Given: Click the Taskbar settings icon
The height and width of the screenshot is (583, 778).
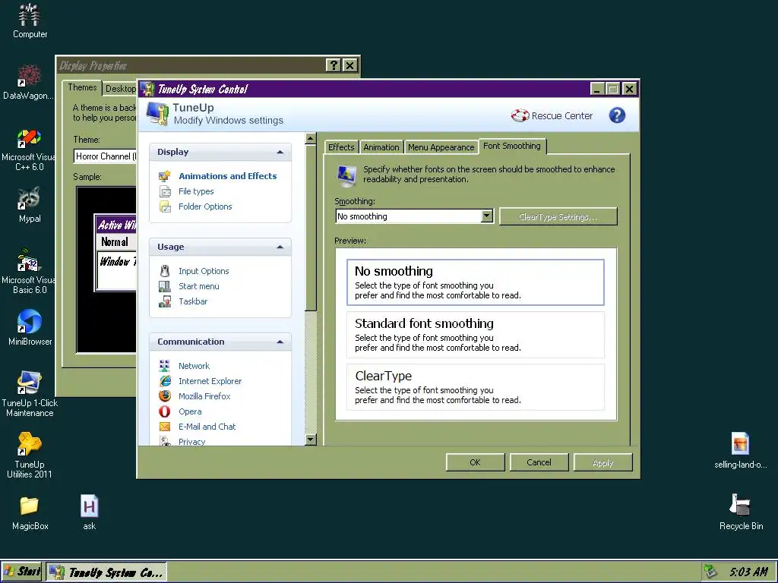Looking at the screenshot, I should pyautogui.click(x=165, y=301).
